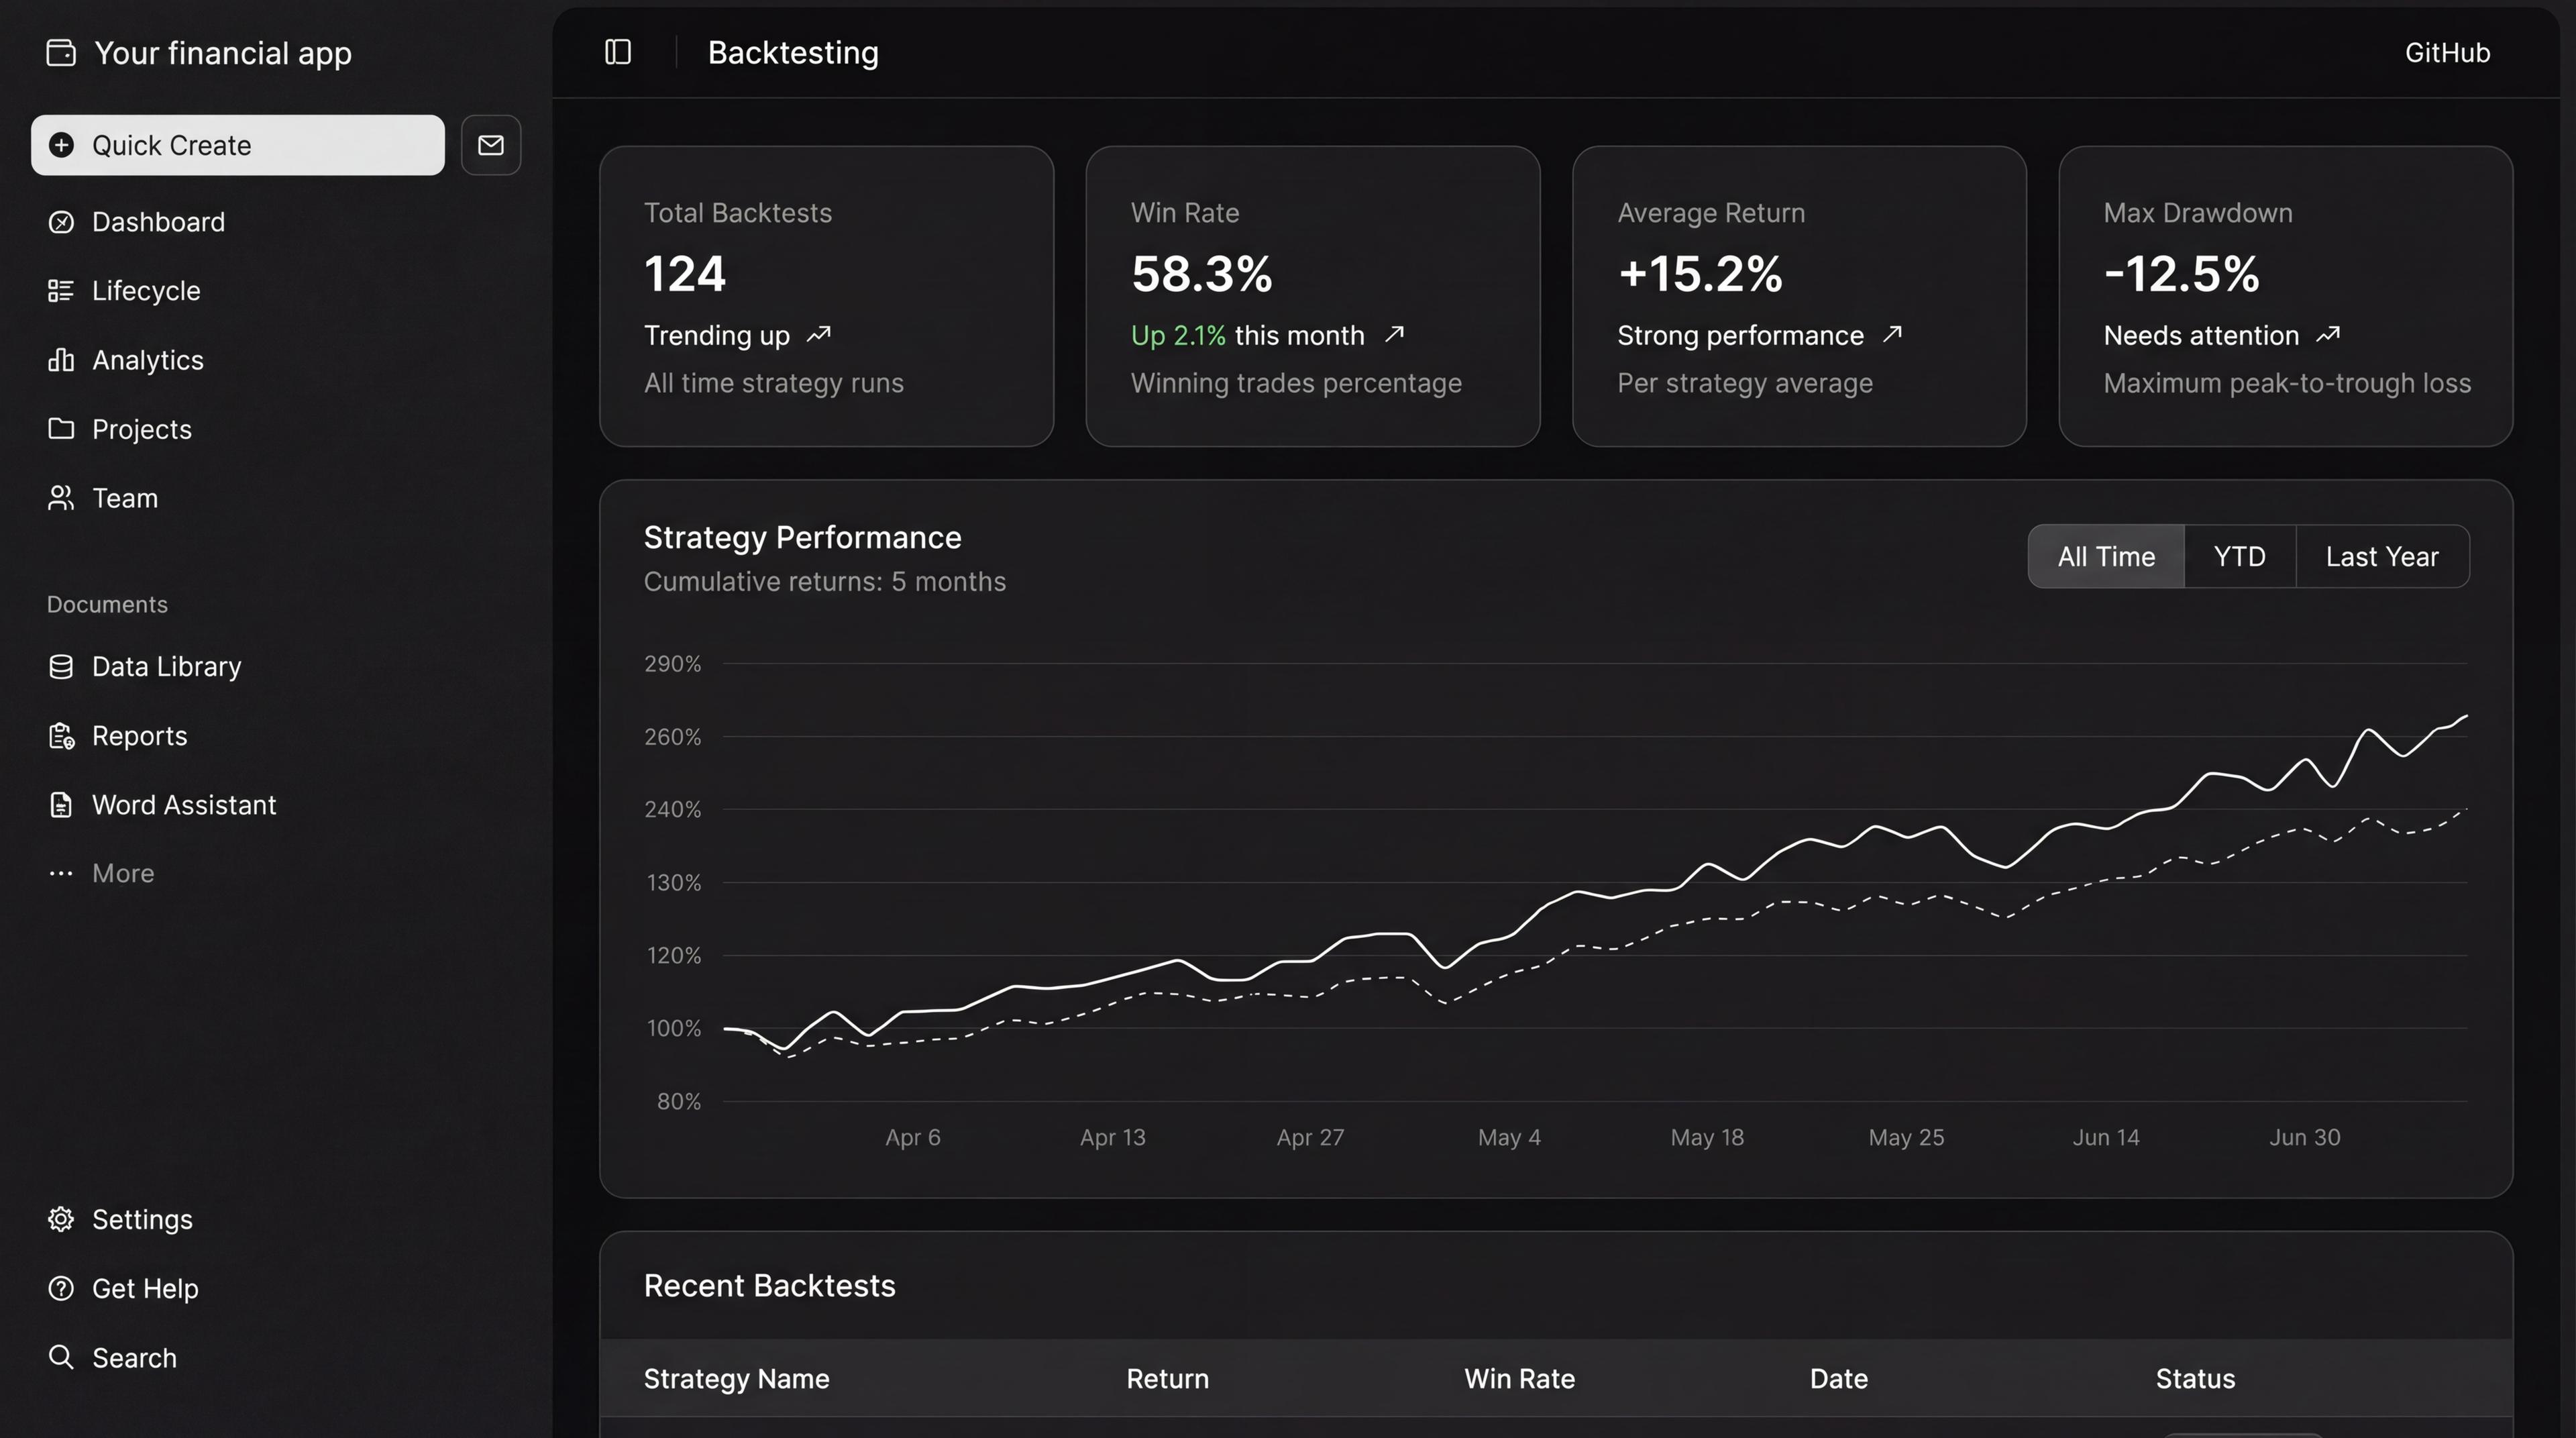Switch the performance chart to YTD
The height and width of the screenshot is (1438, 2576).
(x=2240, y=556)
